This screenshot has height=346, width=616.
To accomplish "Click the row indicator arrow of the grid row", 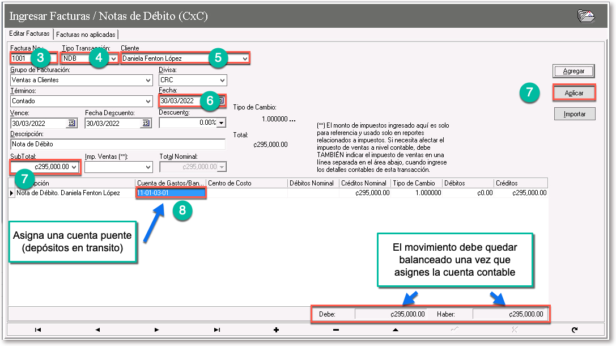I will [x=12, y=193].
